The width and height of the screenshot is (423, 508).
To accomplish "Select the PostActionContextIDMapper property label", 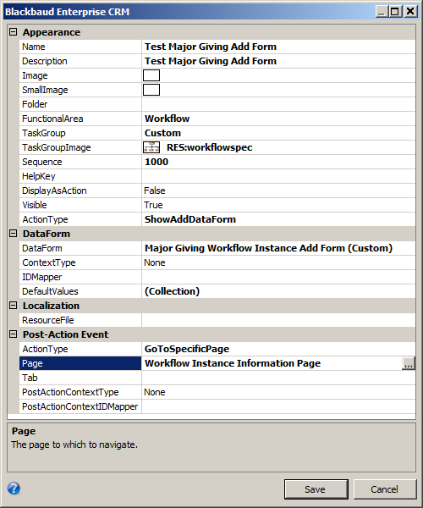I will coord(80,406).
